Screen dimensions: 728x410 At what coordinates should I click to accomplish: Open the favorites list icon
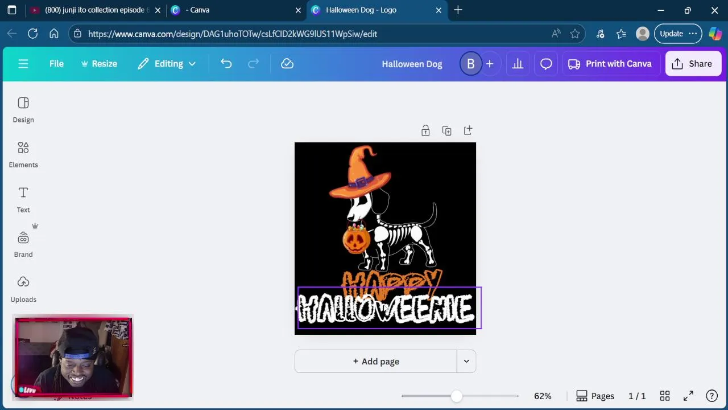[621, 34]
